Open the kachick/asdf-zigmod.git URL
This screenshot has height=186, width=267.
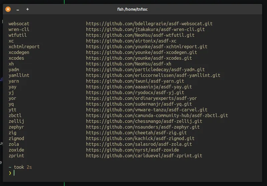click(x=140, y=139)
